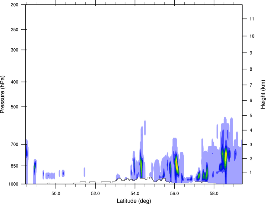Click the 250 pressure tick label
Viewport: 266px width, 204px height.
[15, 30]
